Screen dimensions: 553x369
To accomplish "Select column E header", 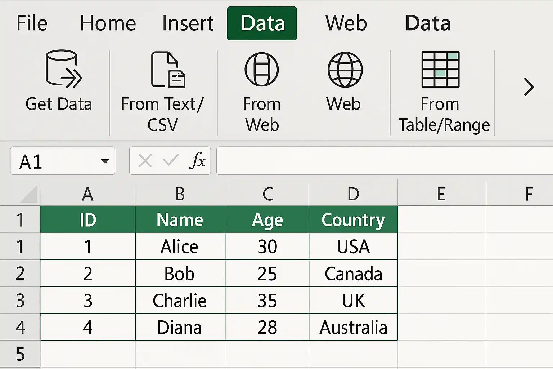I will (x=442, y=194).
